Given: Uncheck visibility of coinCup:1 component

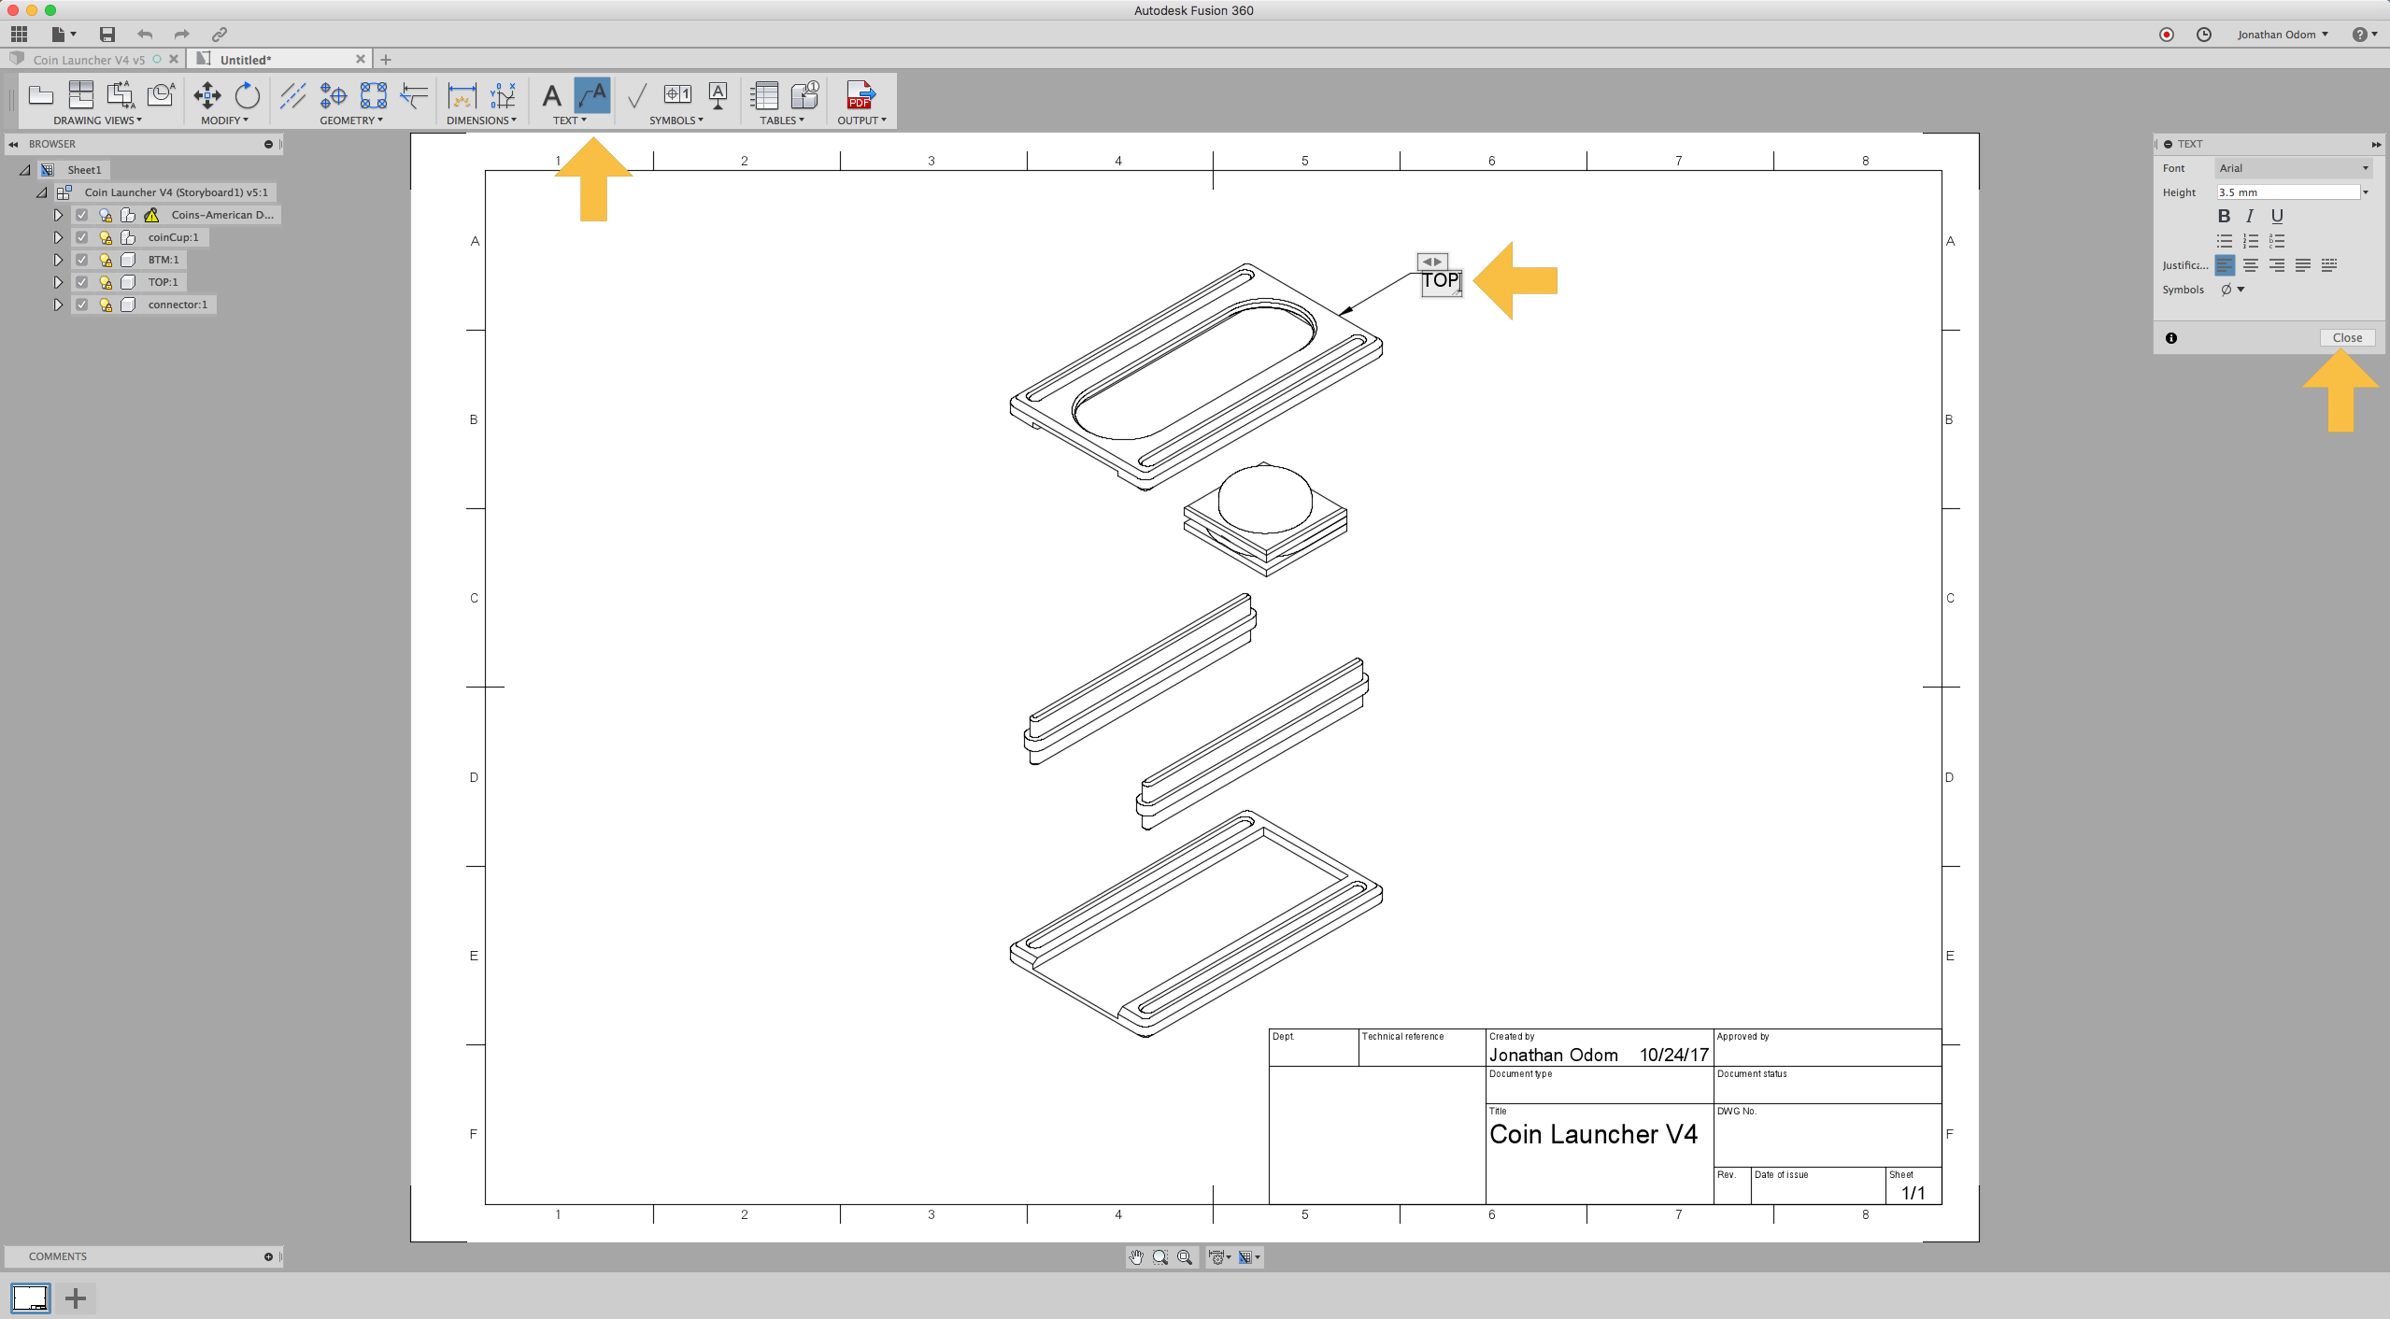Looking at the screenshot, I should coord(82,236).
